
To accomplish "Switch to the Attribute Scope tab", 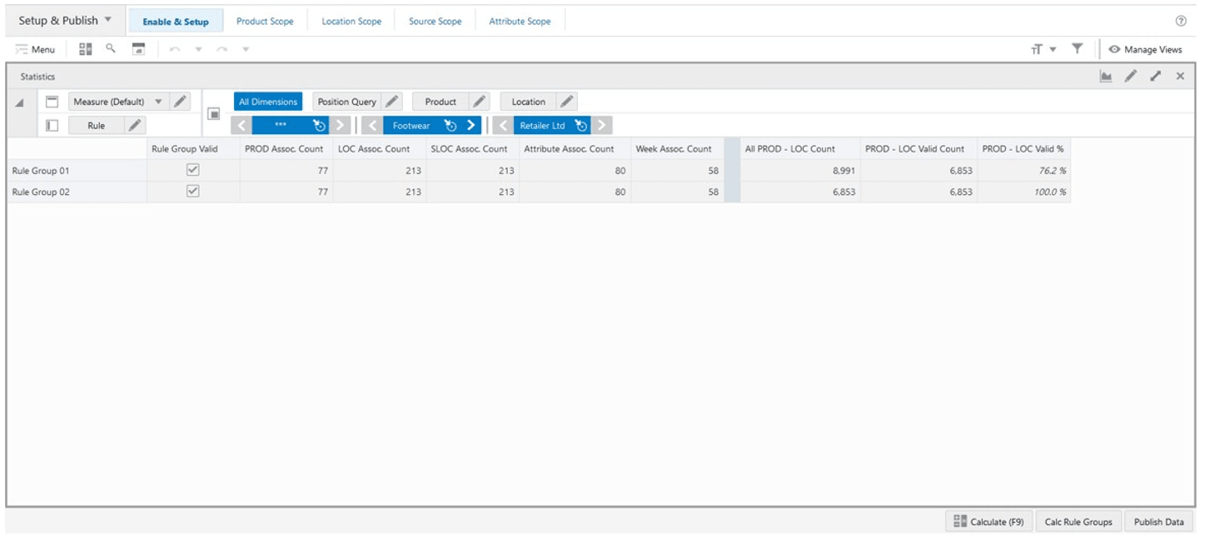I will [x=520, y=21].
